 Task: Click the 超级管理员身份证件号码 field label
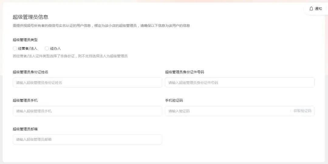pos(185,72)
